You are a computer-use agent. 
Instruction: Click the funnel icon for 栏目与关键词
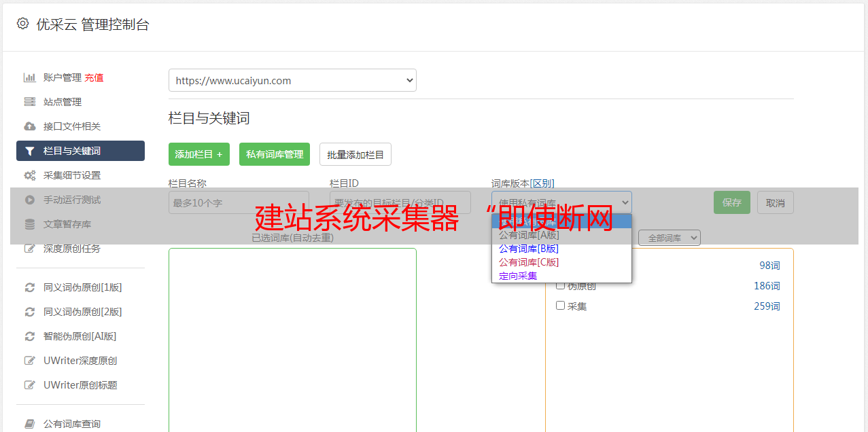coord(30,151)
